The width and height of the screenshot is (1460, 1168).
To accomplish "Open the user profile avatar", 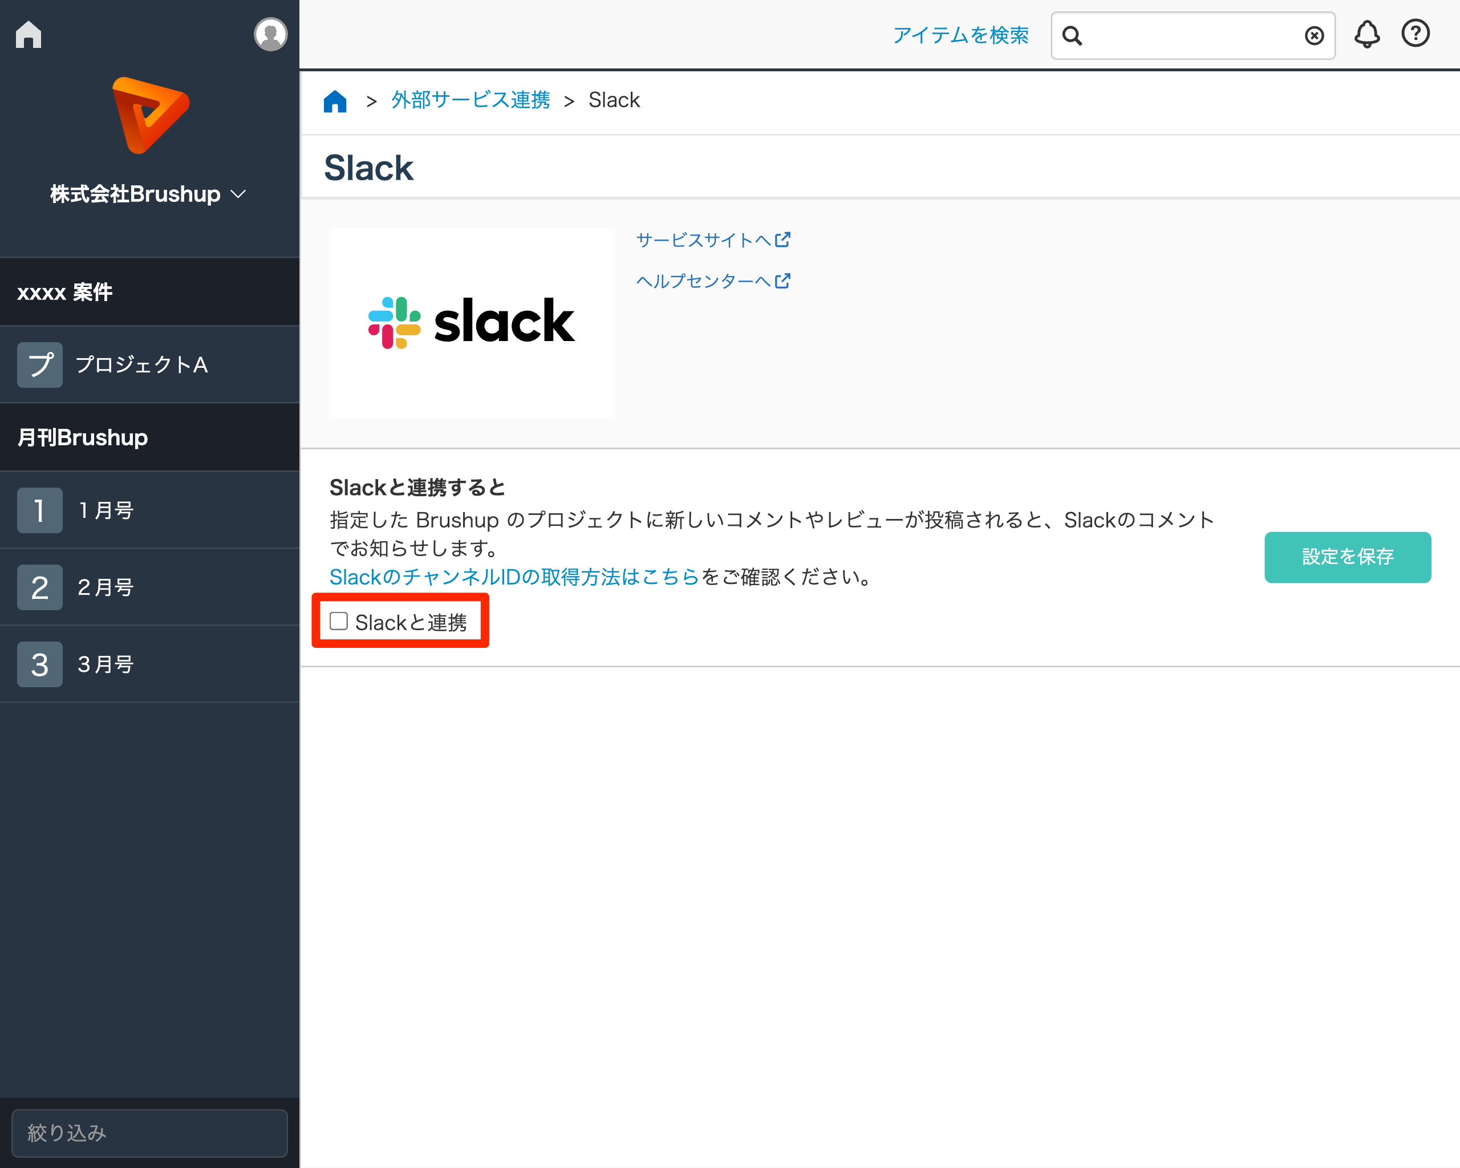I will [x=270, y=34].
